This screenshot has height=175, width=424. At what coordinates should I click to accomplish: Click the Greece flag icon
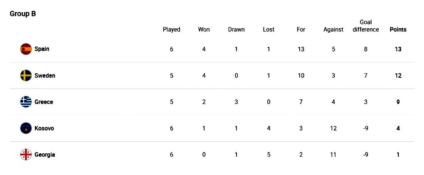26,102
